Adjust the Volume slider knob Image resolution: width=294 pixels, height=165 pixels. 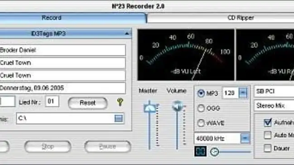(177, 106)
